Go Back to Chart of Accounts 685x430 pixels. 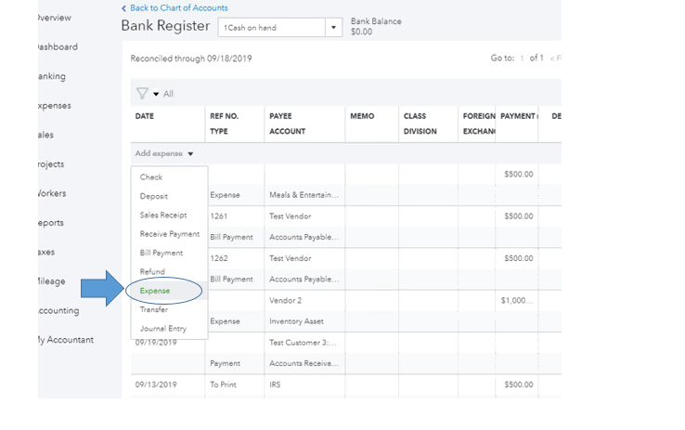pos(178,8)
